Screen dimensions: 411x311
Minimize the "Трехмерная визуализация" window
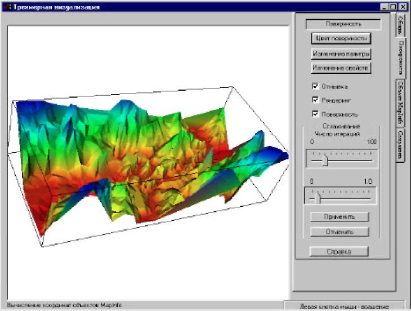(x=384, y=7)
